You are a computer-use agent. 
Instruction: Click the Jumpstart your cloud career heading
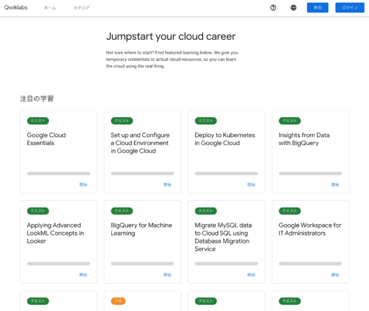(x=170, y=36)
